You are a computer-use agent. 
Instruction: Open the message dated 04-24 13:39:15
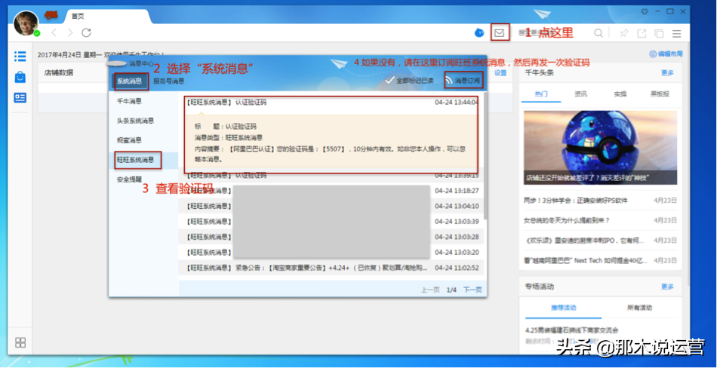[x=331, y=176]
